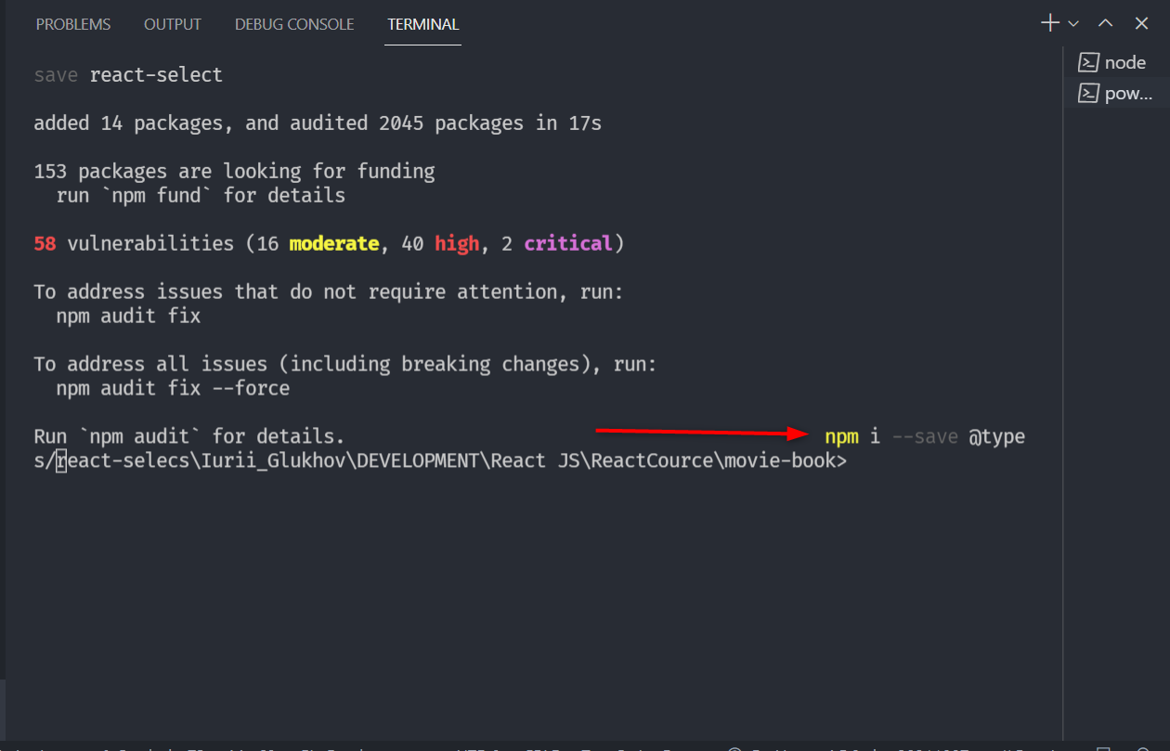Viewport: 1170px width, 751px height.
Task: Switch to the OUTPUT tab
Action: pyautogui.click(x=172, y=23)
